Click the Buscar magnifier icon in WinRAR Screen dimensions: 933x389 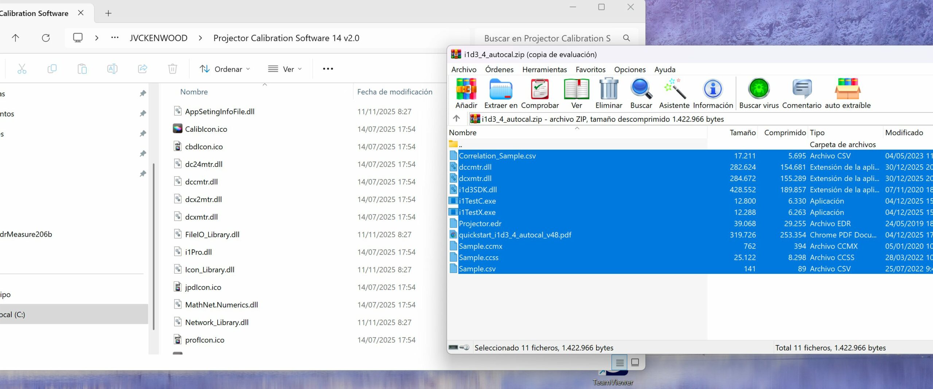tap(641, 93)
